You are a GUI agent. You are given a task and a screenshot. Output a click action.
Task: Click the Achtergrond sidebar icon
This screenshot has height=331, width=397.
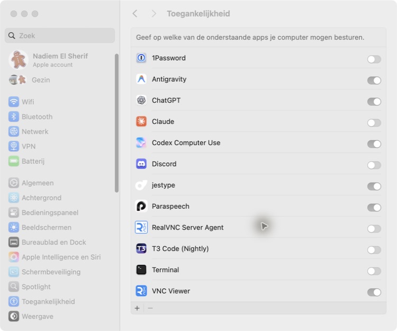click(14, 198)
